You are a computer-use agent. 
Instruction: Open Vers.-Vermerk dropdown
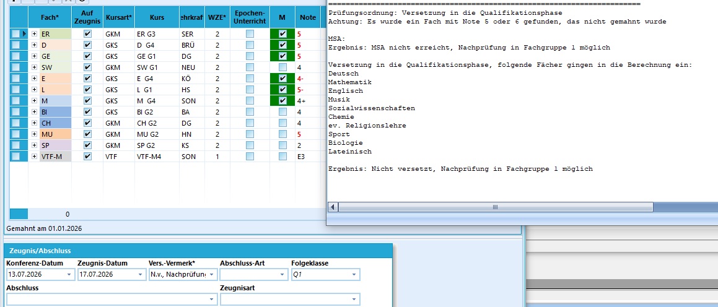tap(212, 275)
